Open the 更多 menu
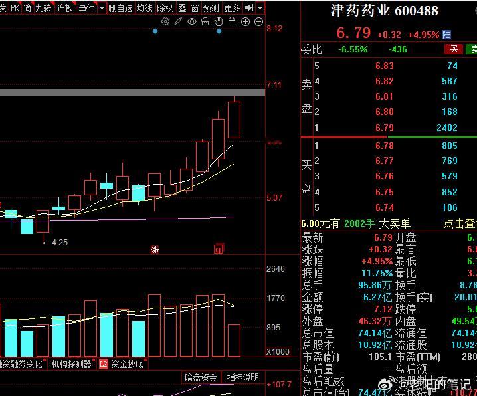477x396 pixels. tap(232, 8)
